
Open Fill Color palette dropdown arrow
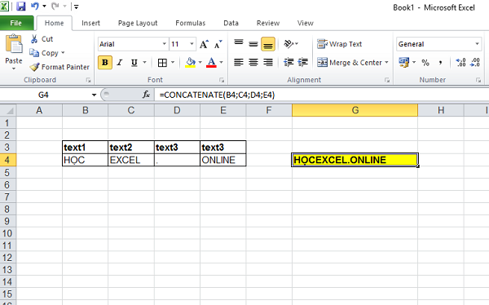(x=200, y=63)
